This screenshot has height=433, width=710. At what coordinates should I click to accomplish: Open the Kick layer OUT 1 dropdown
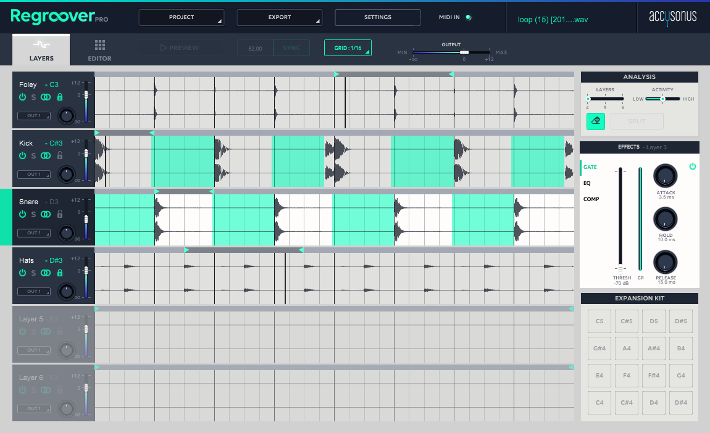coord(33,174)
